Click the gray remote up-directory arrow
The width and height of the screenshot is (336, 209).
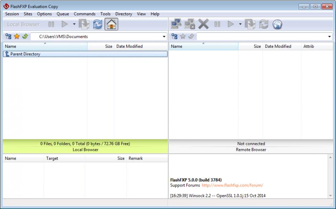click(x=191, y=36)
